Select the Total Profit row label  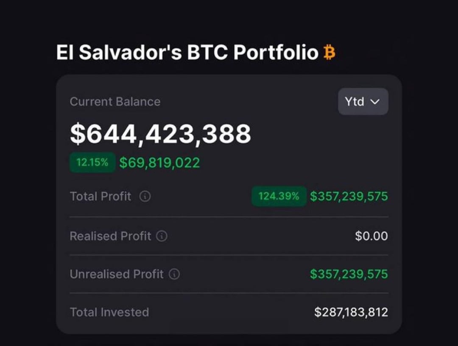click(x=101, y=197)
